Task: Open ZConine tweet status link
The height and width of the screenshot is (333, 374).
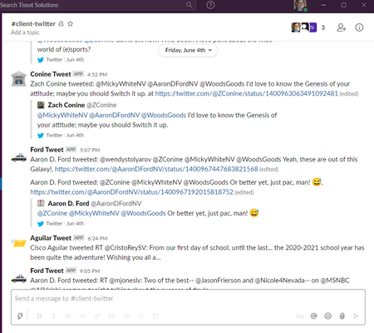Action: [247, 93]
